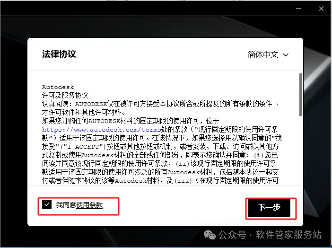Click the Autodesk title line in agreement
Image resolution: width=332 pixels, height=248 pixels.
coord(58,87)
